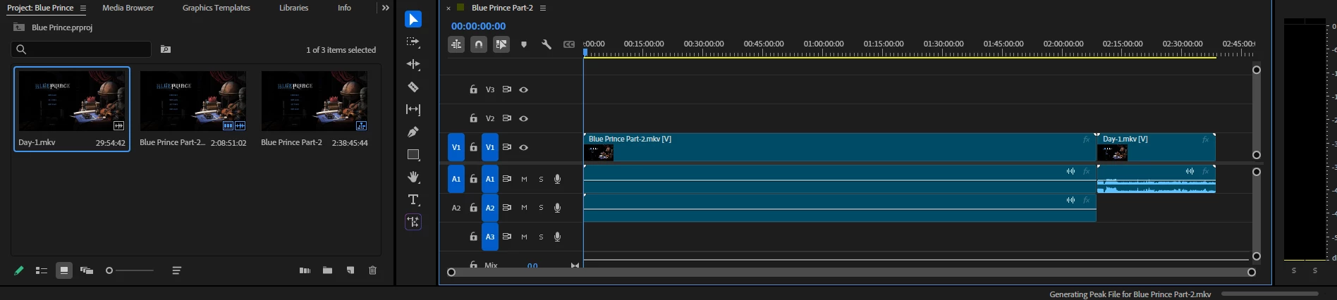
Task: Toggle track output eye for V3
Action: [523, 89]
